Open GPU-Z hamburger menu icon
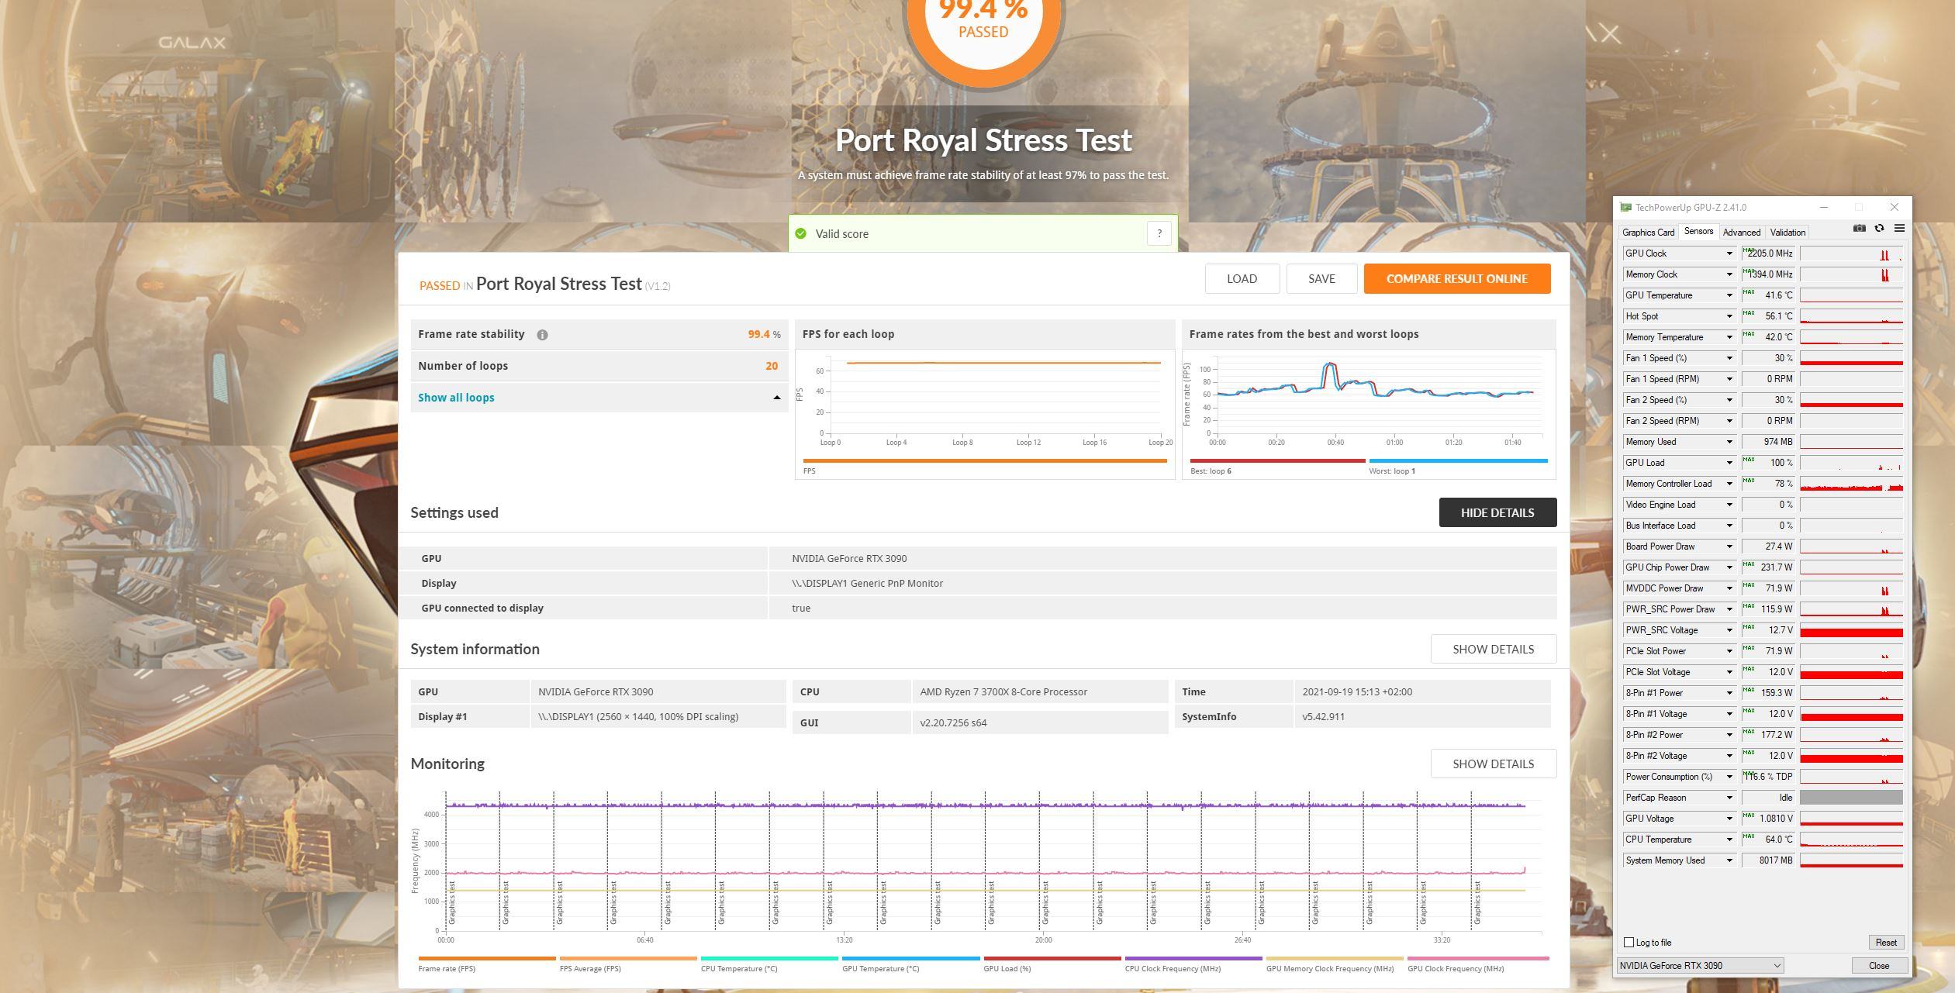 pos(1899,228)
